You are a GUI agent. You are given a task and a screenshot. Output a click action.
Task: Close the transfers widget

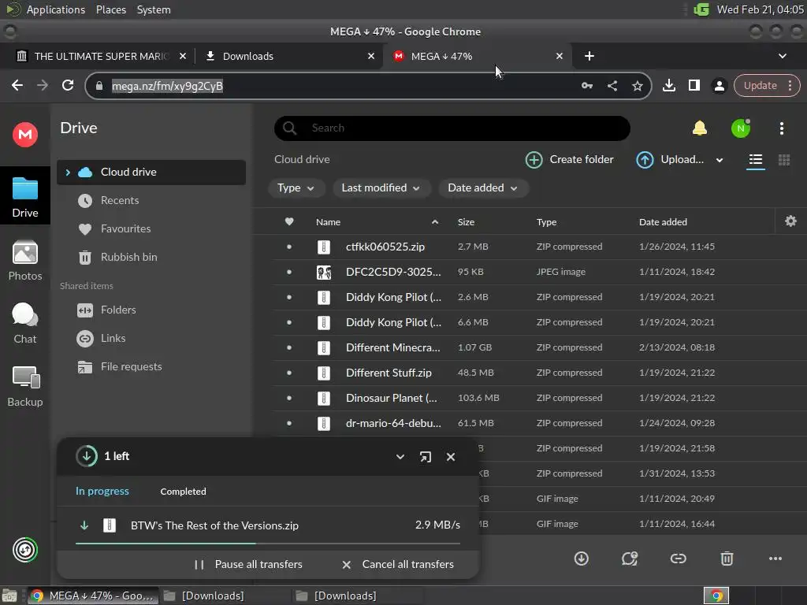coord(450,457)
